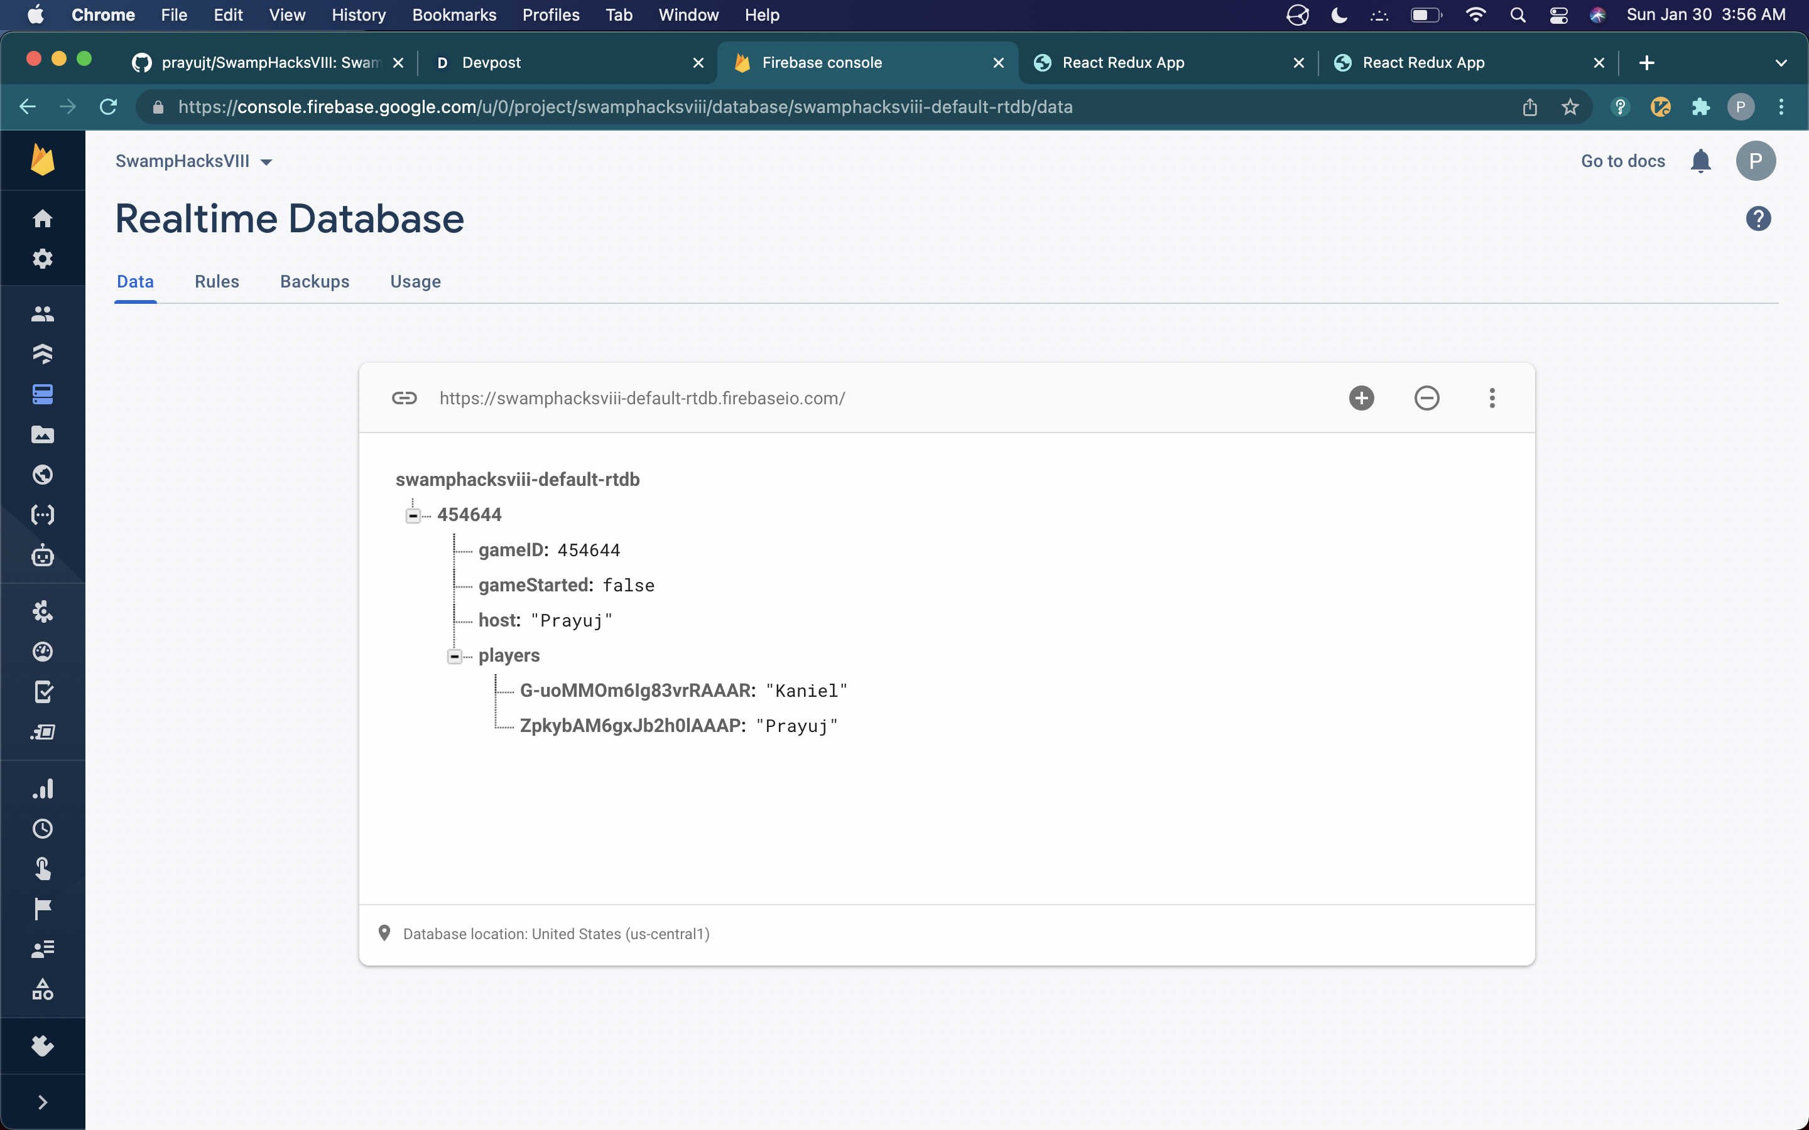Image resolution: width=1809 pixels, height=1130 pixels.
Task: Switch to the Rules tab
Action: pyautogui.click(x=217, y=282)
